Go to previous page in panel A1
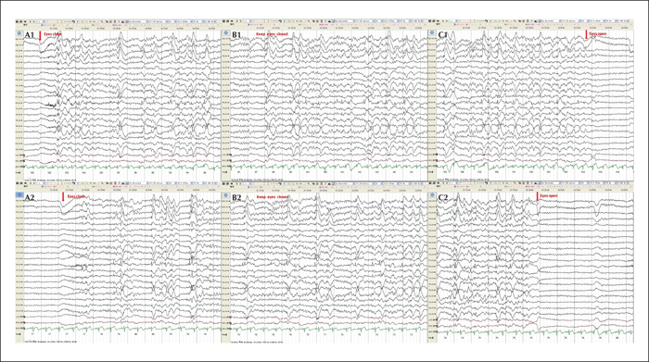This screenshot has width=649, height=362. click(31, 21)
